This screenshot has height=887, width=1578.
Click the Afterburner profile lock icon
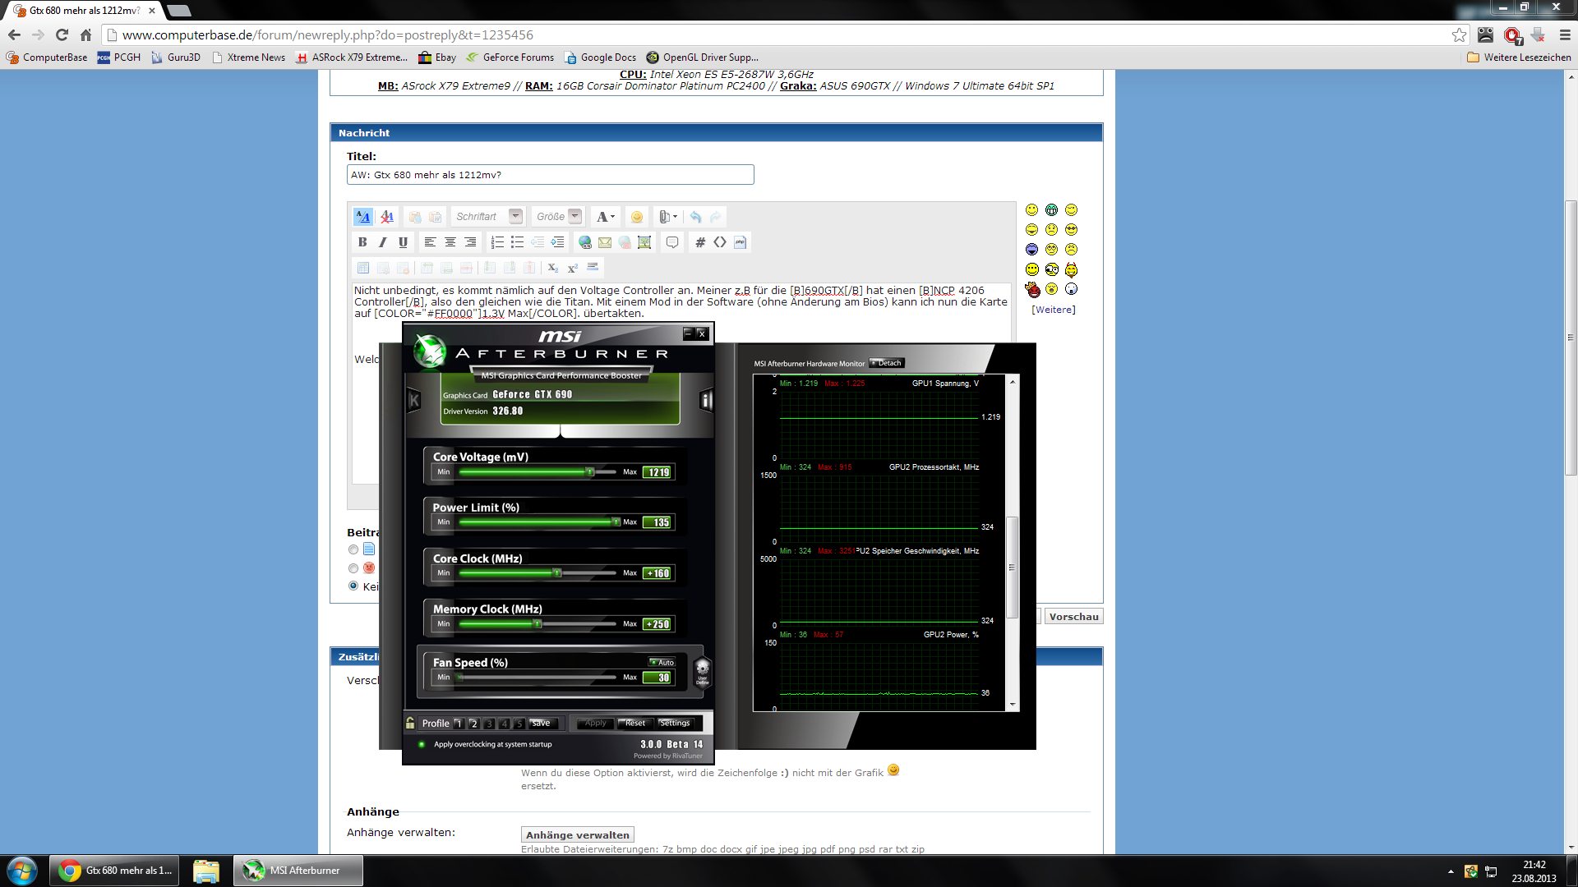coord(410,723)
